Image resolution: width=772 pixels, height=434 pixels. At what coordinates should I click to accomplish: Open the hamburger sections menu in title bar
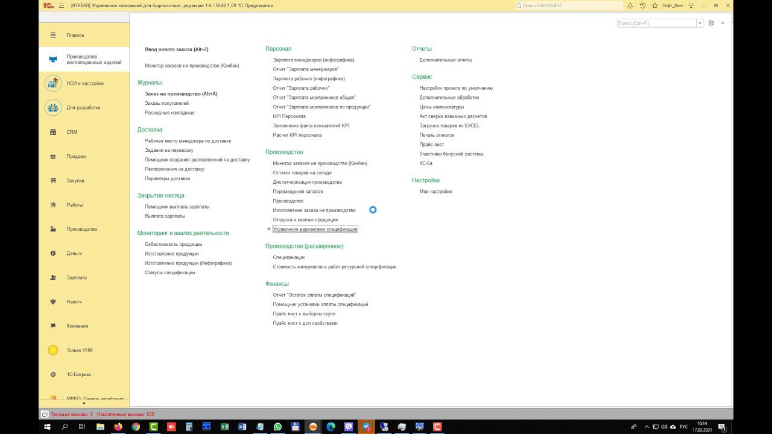coord(62,5)
